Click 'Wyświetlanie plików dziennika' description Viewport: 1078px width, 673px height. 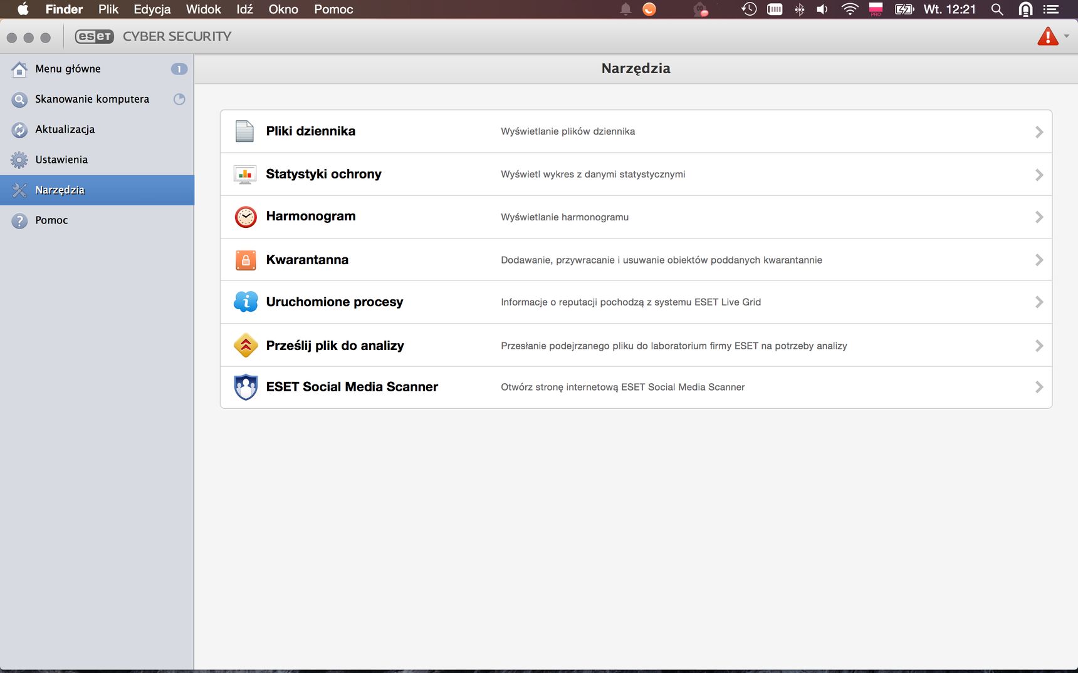[x=568, y=131]
